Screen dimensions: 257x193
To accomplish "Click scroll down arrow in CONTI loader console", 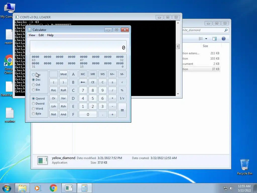I will click(178, 94).
